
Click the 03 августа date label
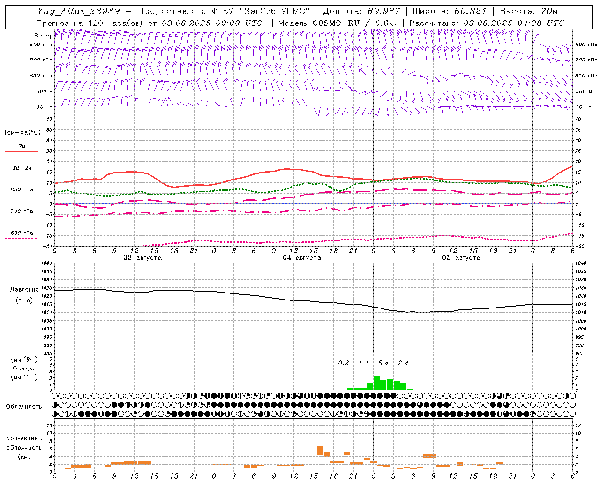pyautogui.click(x=142, y=258)
